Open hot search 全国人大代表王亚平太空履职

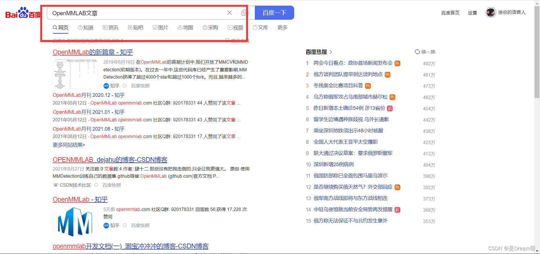pyautogui.click(x=346, y=142)
